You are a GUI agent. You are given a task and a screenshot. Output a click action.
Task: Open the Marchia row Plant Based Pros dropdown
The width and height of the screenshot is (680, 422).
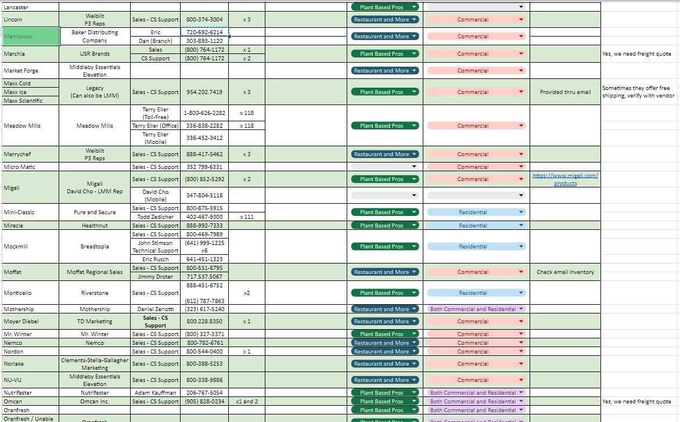pos(384,54)
